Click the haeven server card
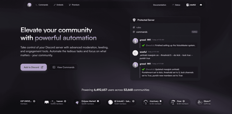Screen dimensions: 232x114 click(55, 102)
